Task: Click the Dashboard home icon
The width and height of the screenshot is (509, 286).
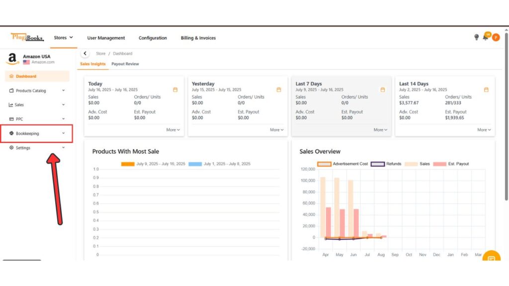Action: coord(11,76)
